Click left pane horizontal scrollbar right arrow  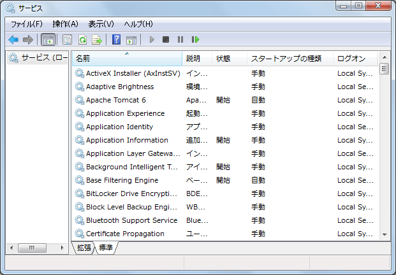[x=62, y=248]
